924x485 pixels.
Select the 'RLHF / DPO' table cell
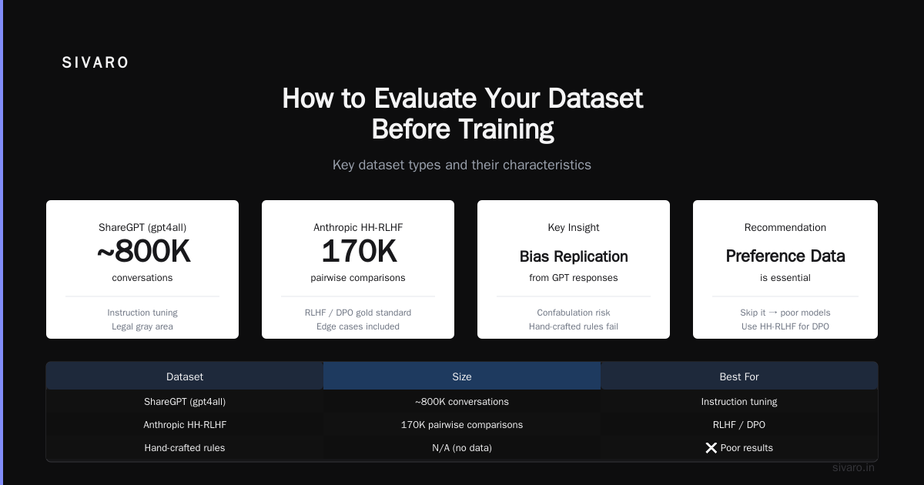click(x=739, y=425)
